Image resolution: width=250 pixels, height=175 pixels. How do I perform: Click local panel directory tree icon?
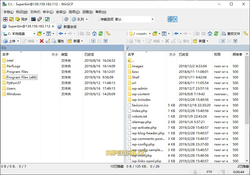click(108, 34)
